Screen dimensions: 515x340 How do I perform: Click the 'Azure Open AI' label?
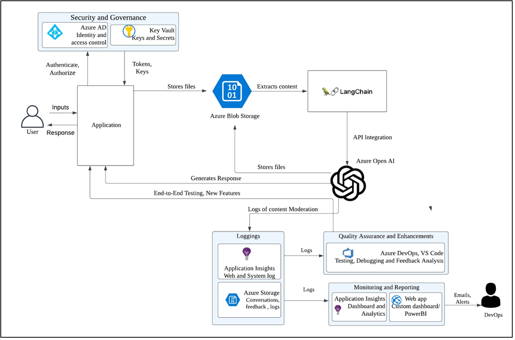point(375,161)
